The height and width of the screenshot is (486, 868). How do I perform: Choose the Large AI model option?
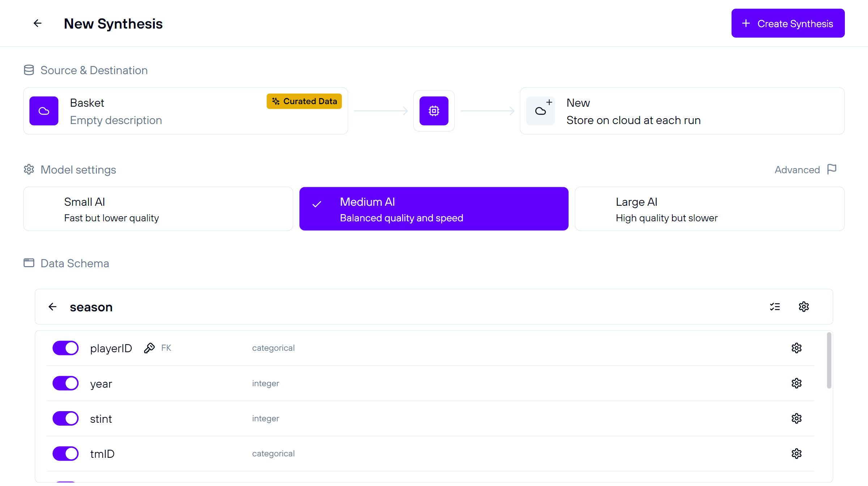tap(710, 209)
